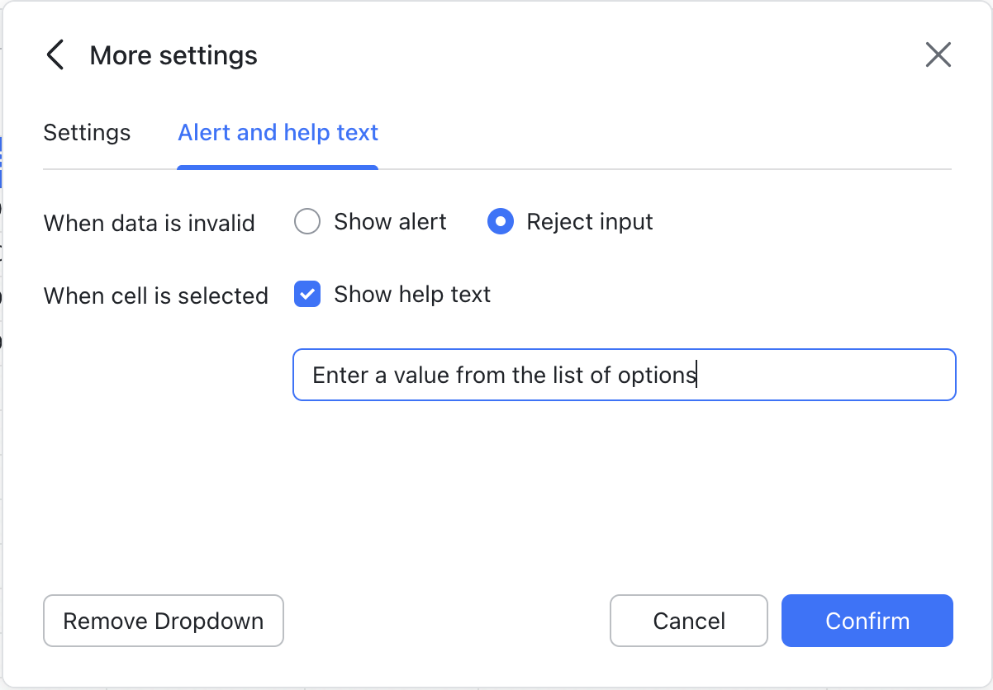Select the Alert and help text tab

pos(278,133)
